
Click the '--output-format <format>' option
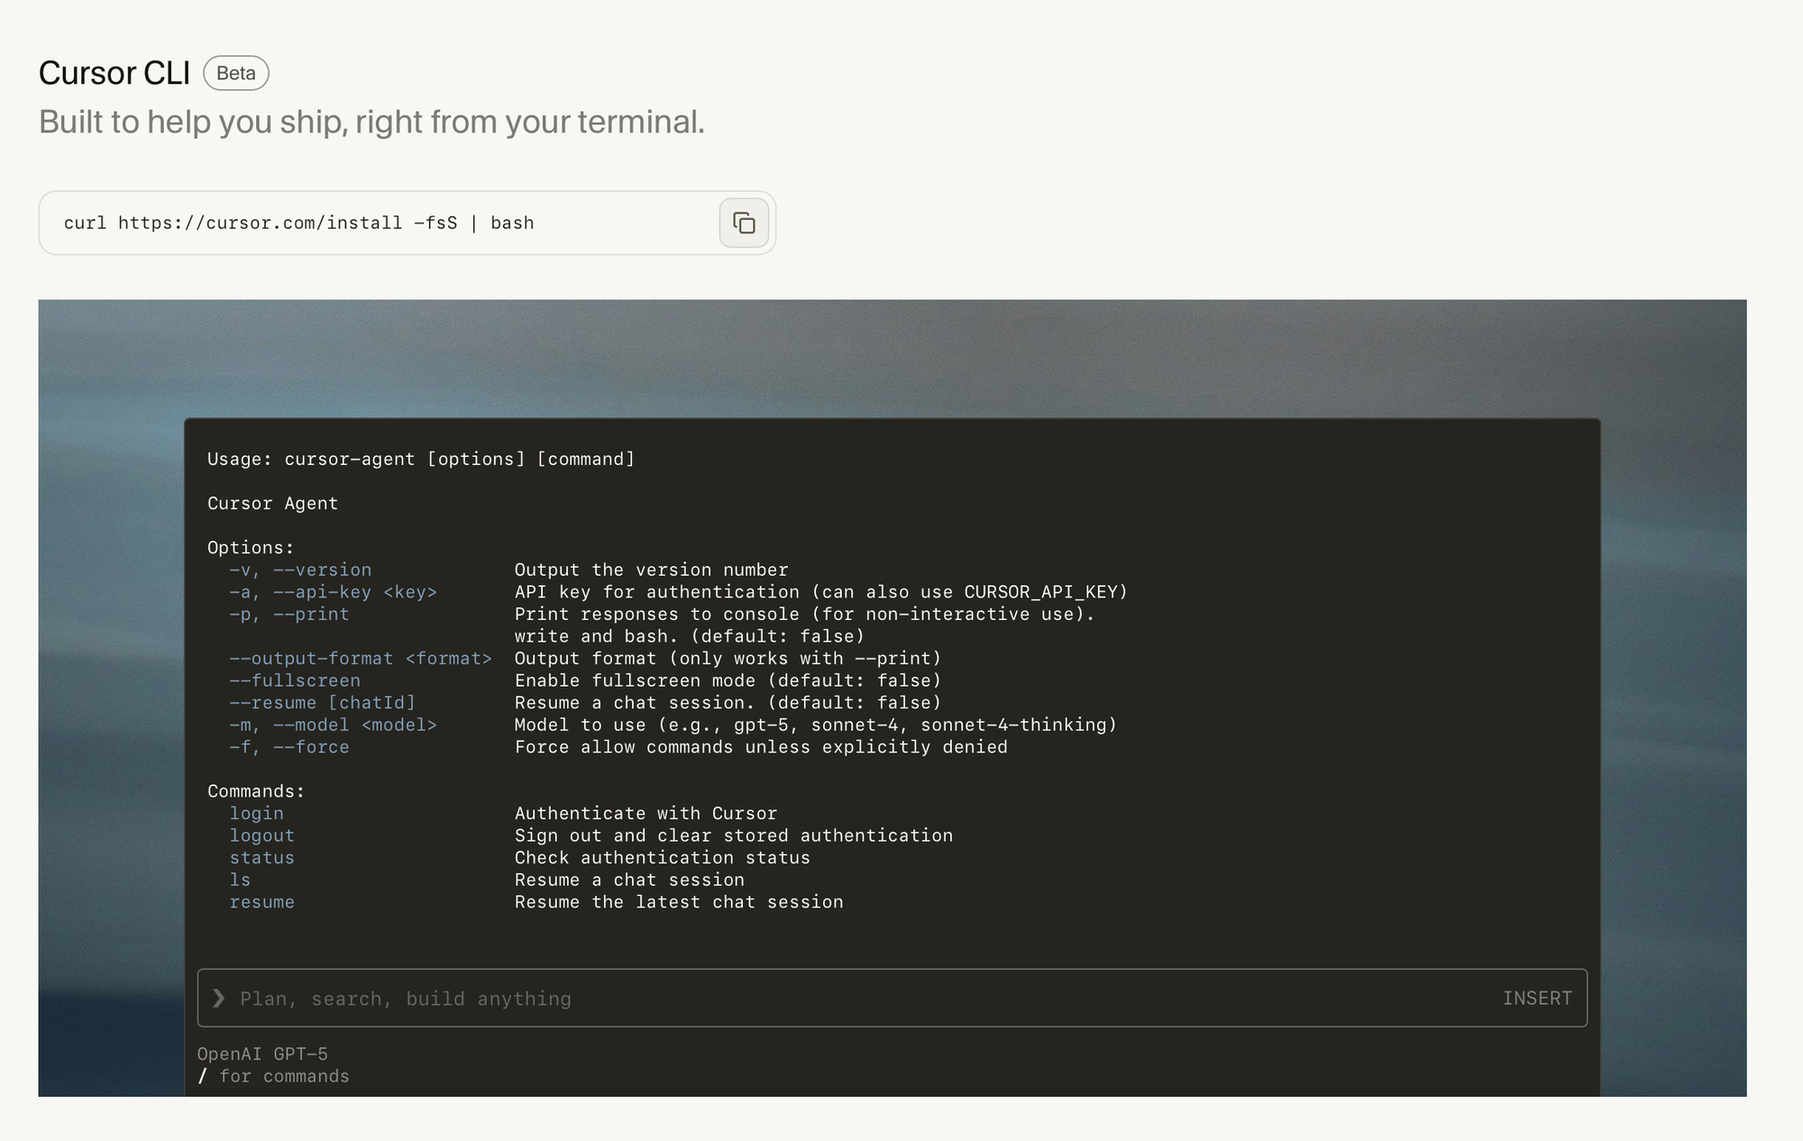[361, 658]
